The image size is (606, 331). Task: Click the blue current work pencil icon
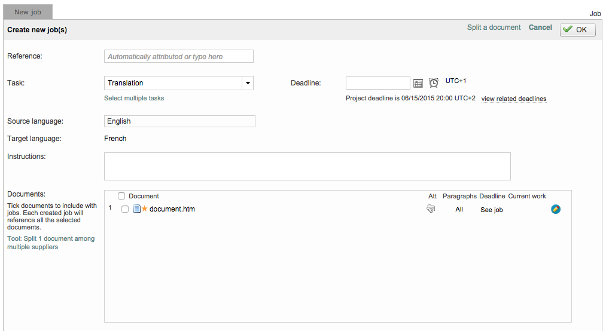point(556,209)
